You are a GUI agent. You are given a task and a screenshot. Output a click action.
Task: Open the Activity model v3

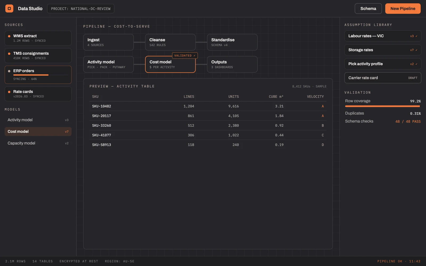click(x=38, y=120)
